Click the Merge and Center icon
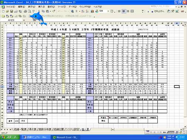Screen dimensions: 187x140 click(132, 11)
